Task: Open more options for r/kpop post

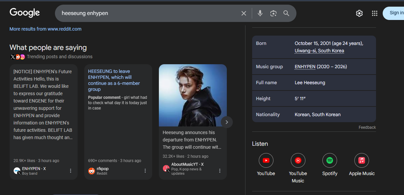Action: [x=145, y=171]
